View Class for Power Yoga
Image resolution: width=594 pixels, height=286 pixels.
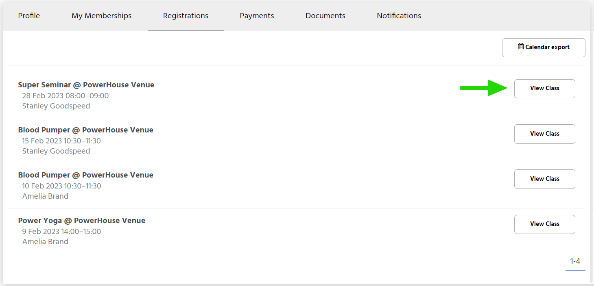point(544,224)
